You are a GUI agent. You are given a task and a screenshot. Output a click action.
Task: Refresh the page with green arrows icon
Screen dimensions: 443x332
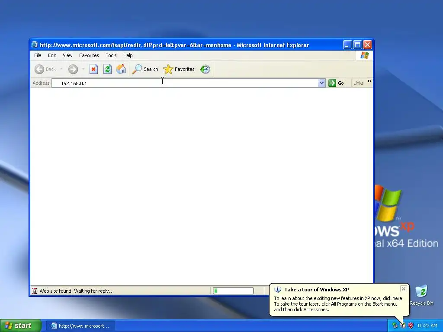(x=107, y=69)
